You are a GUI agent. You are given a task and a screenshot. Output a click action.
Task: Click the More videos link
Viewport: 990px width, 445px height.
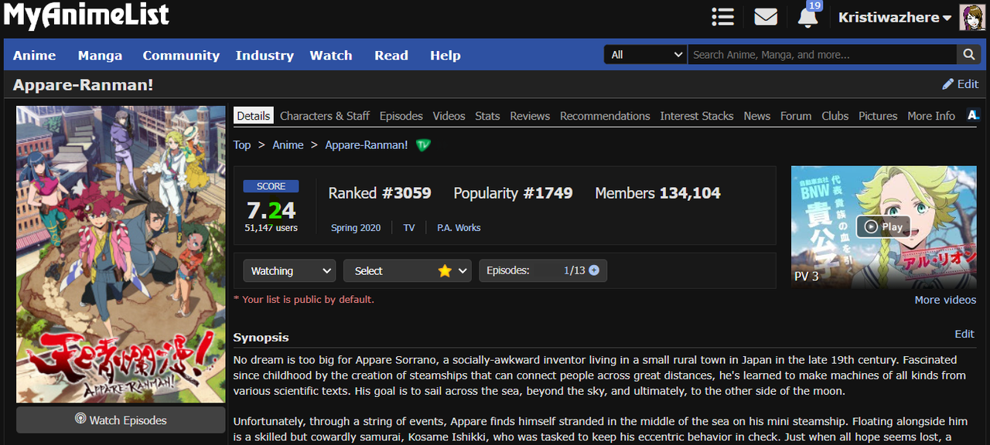coord(945,300)
